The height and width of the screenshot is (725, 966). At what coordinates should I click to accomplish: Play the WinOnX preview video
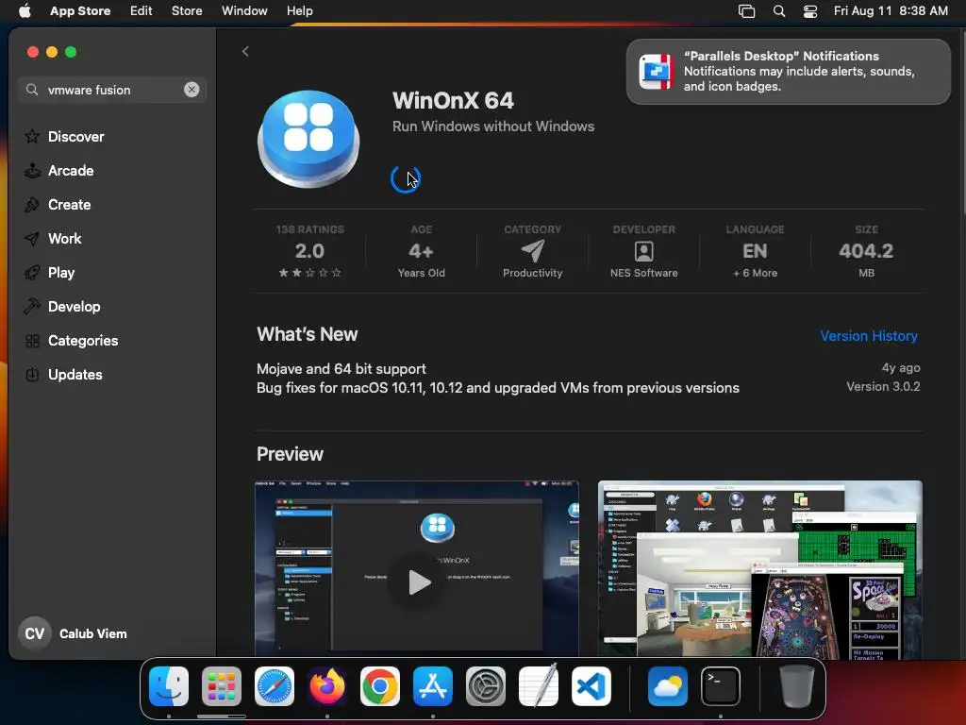(x=417, y=582)
